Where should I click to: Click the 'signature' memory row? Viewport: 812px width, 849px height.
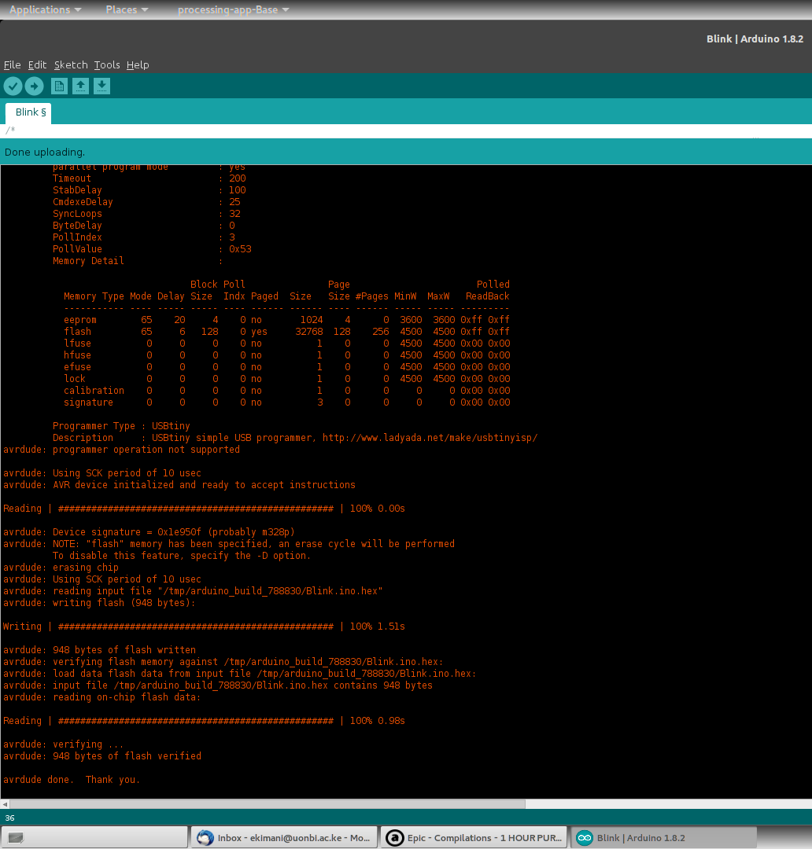pyautogui.click(x=286, y=402)
